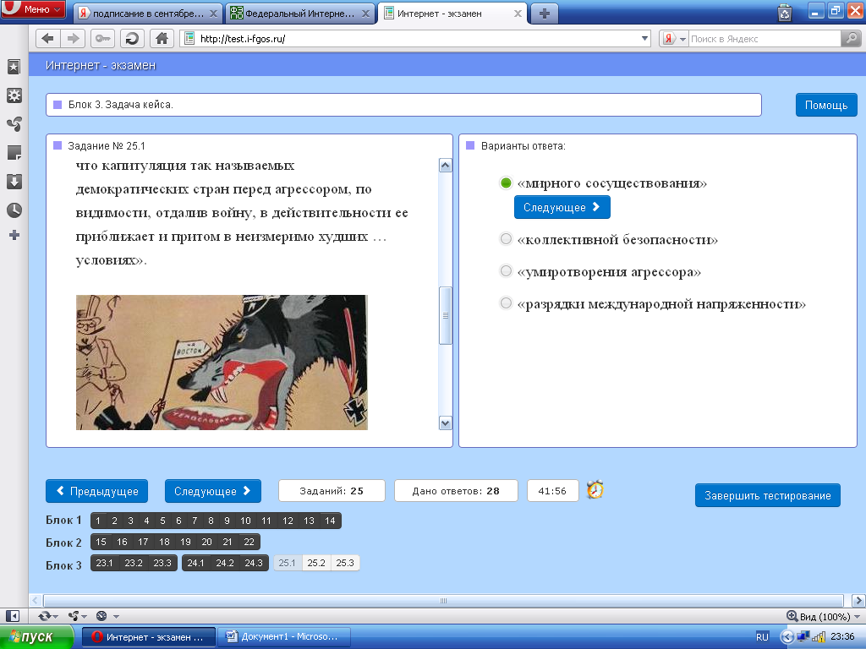Go to question 18 in Блок 2

164,542
